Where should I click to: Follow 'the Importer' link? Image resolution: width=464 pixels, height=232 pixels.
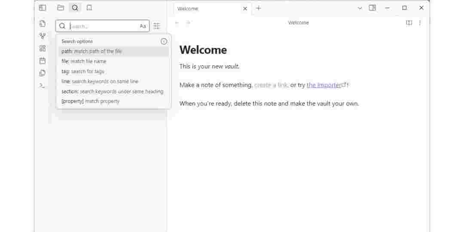pyautogui.click(x=324, y=85)
